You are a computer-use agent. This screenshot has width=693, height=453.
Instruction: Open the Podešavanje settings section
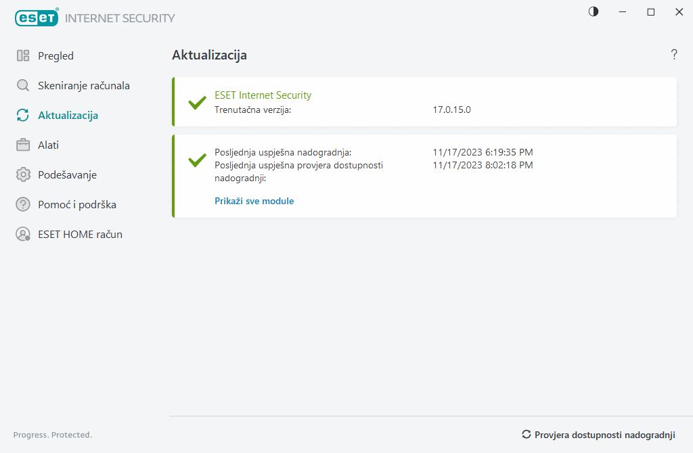[67, 175]
